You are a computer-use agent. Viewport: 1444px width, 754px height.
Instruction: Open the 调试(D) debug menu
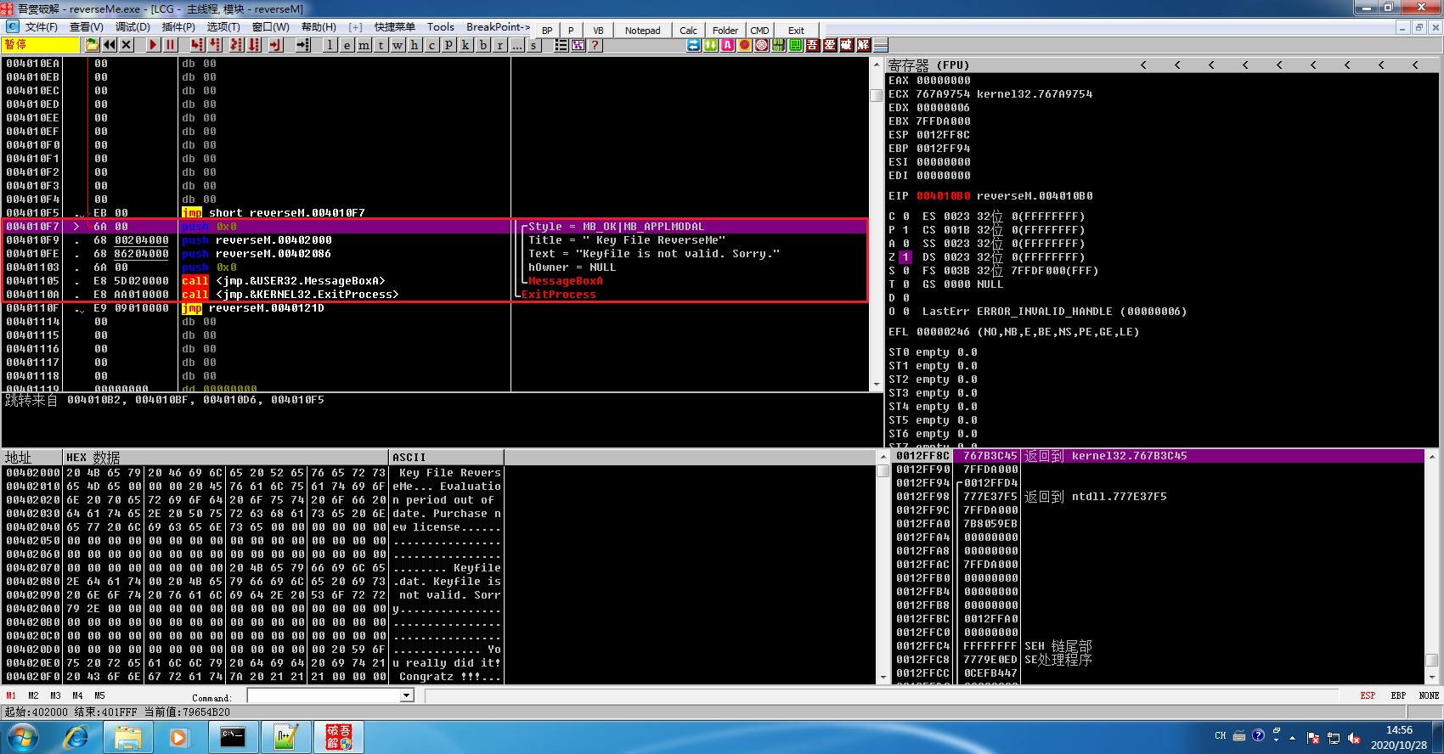(133, 27)
